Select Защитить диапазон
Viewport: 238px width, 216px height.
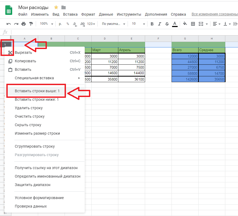coord(45,185)
